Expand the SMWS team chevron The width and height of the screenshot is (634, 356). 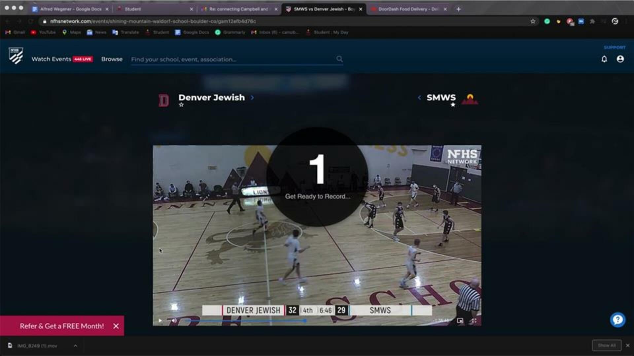pos(419,98)
